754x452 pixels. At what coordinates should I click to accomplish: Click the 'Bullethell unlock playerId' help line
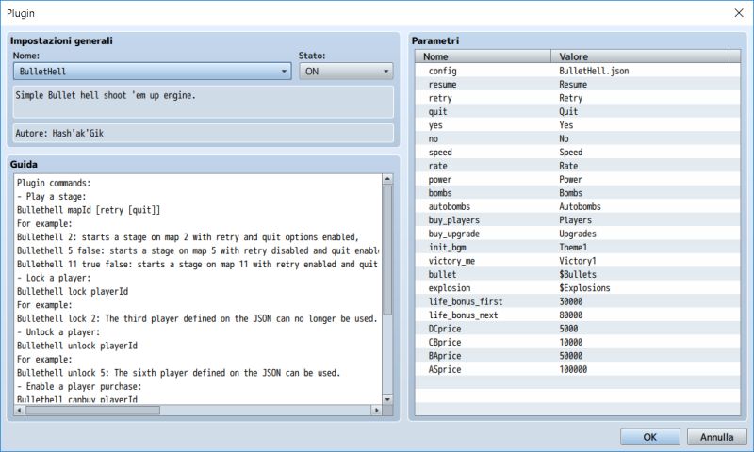(x=77, y=346)
